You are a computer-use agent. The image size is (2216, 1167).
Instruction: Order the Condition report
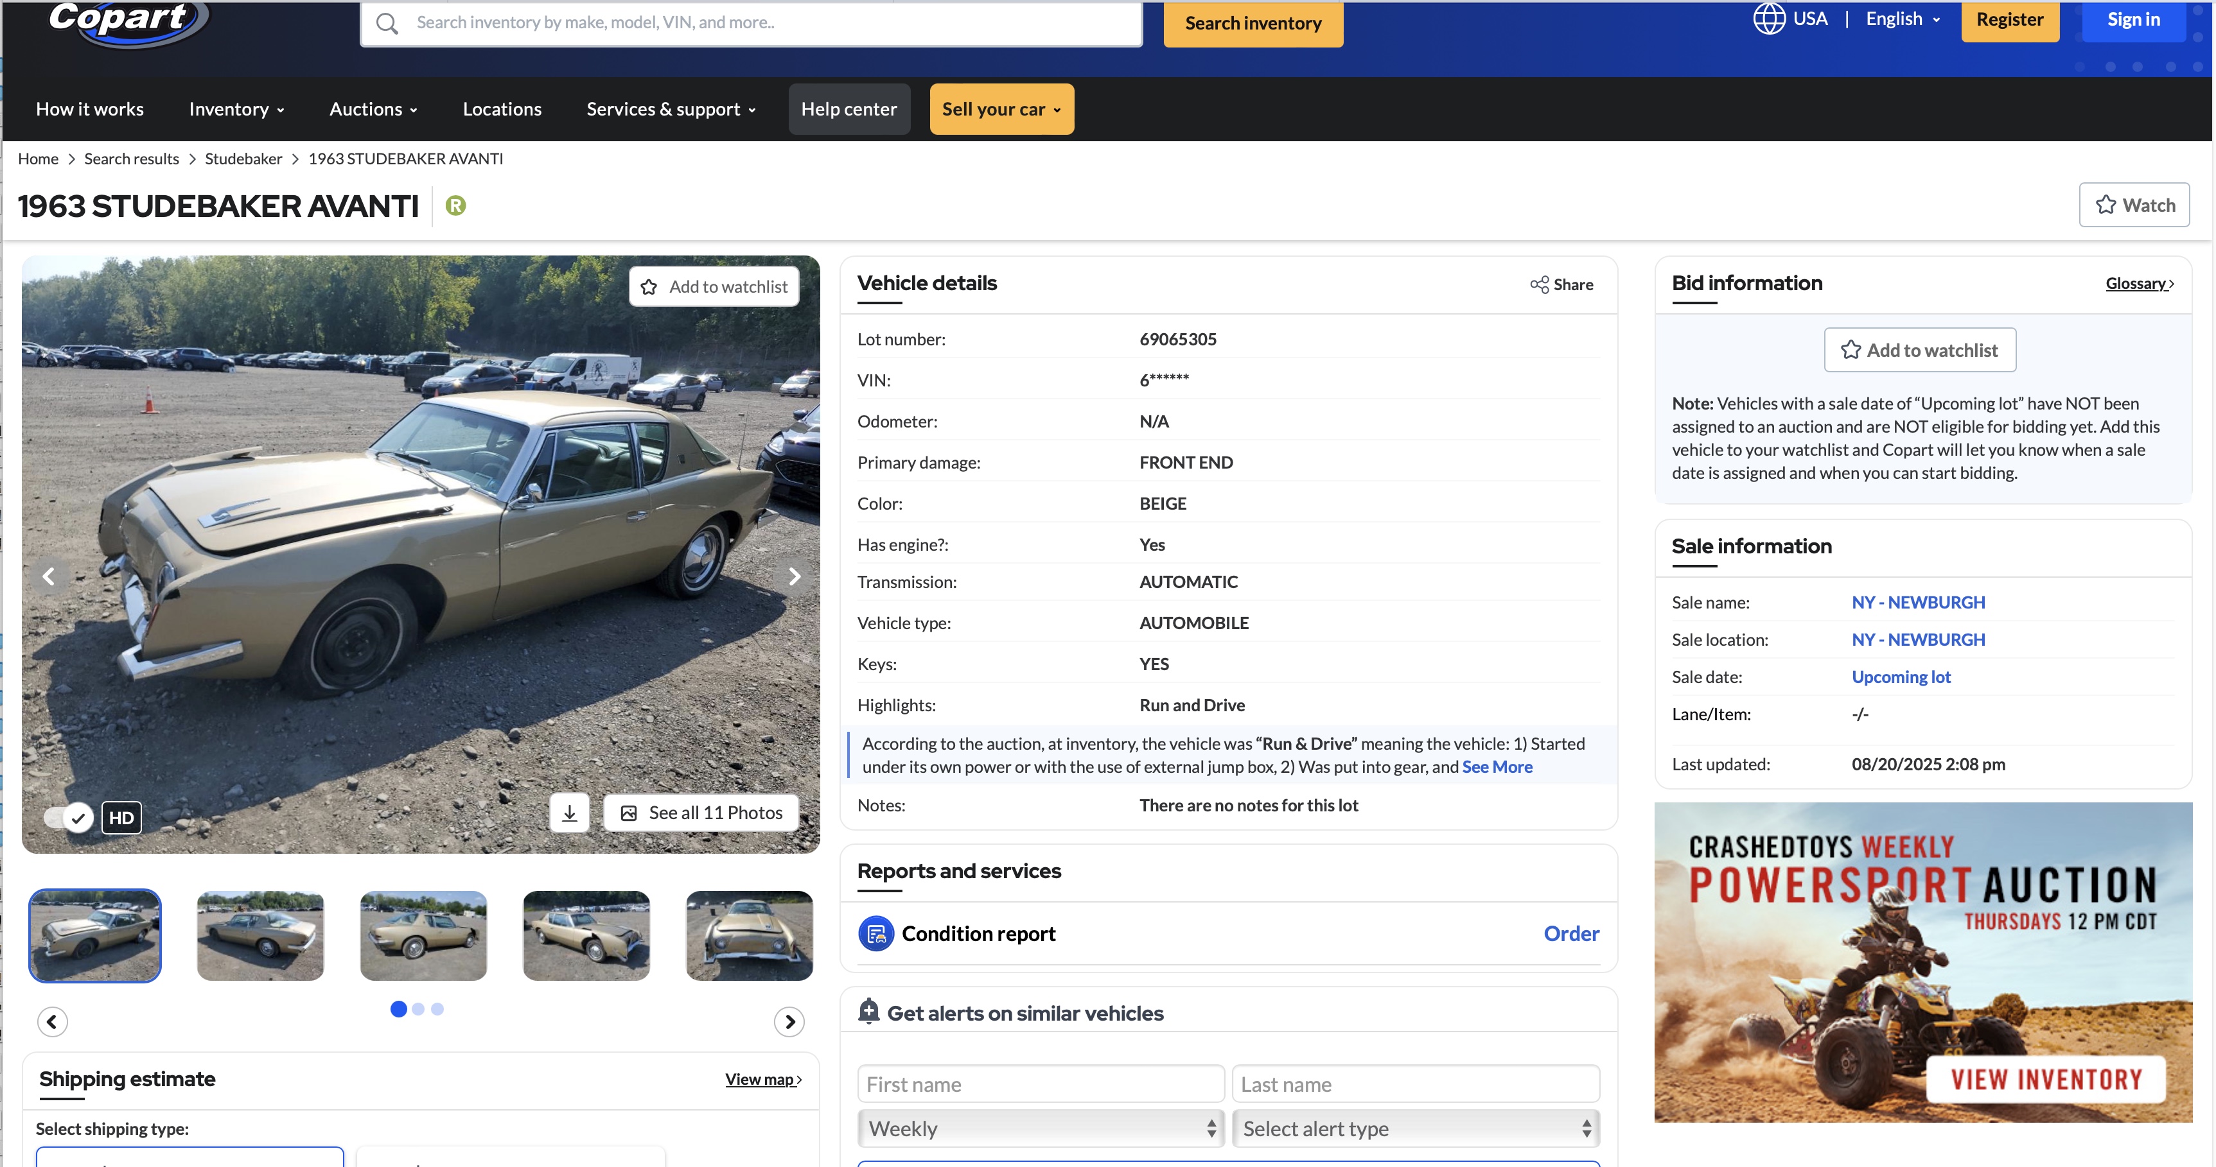click(1571, 934)
